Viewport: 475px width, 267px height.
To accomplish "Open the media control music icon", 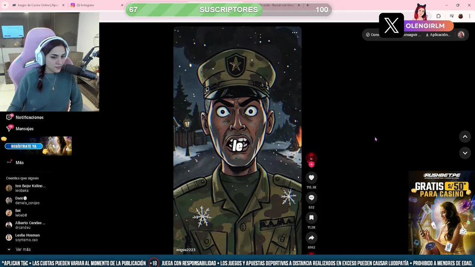I will tap(452, 16).
